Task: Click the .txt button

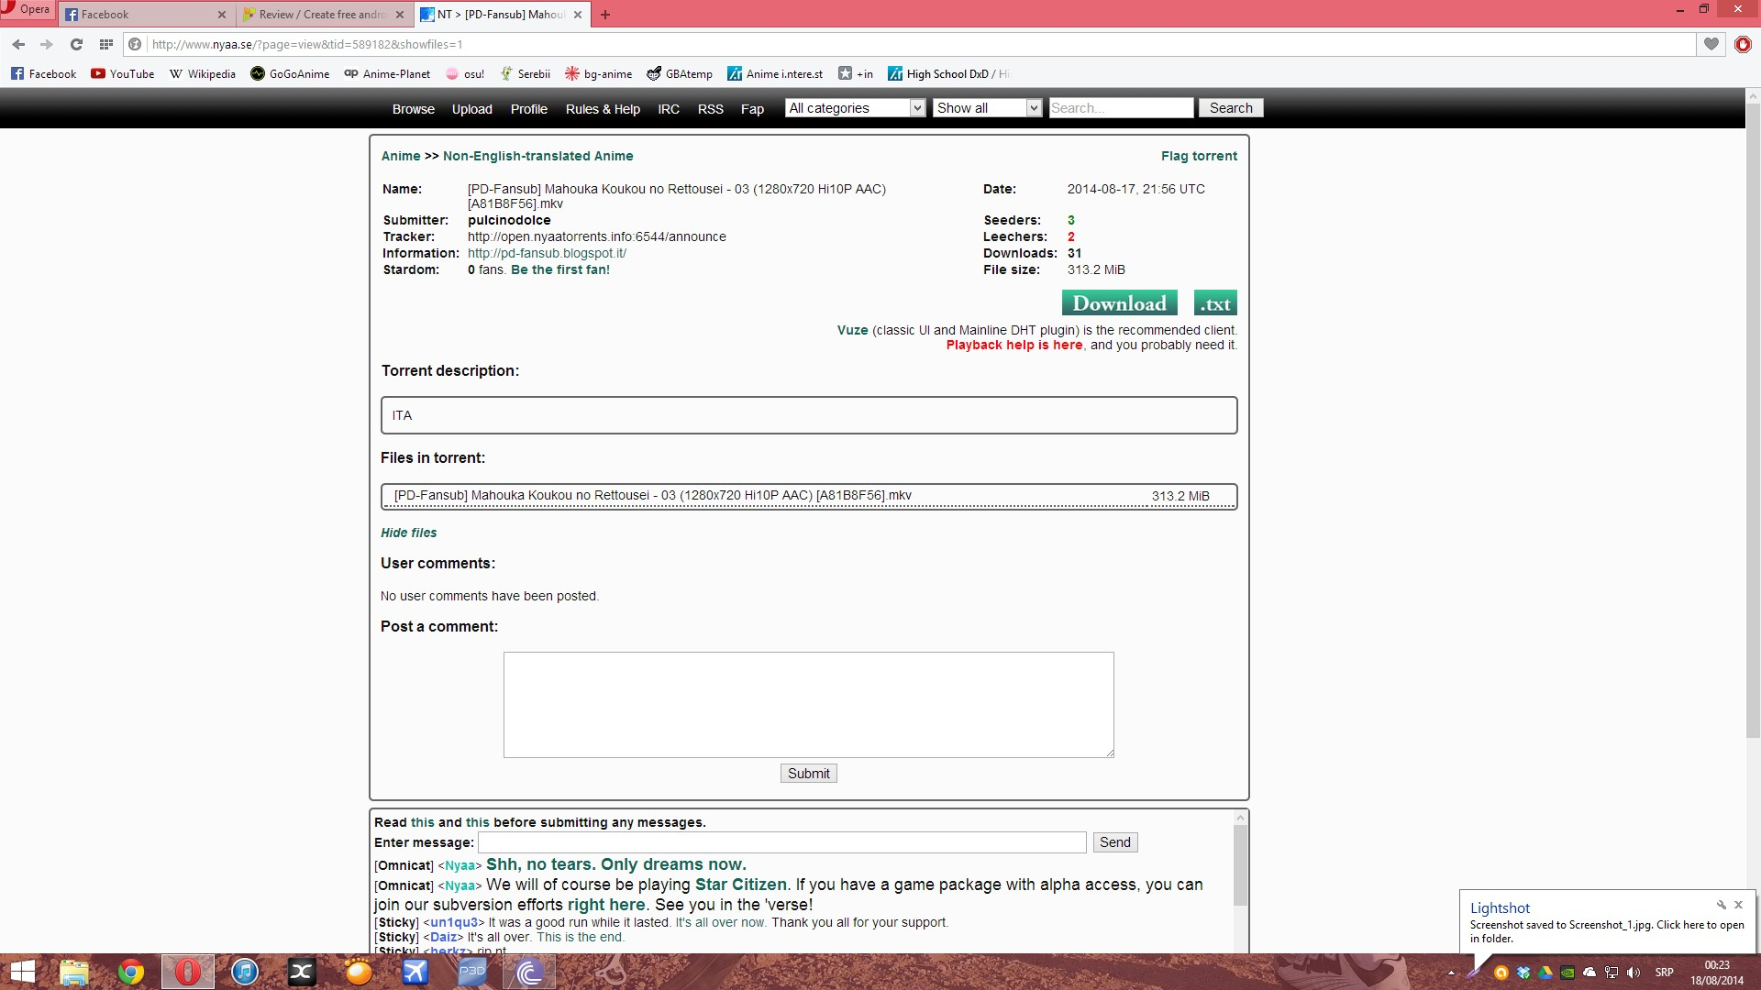Action: [1215, 303]
